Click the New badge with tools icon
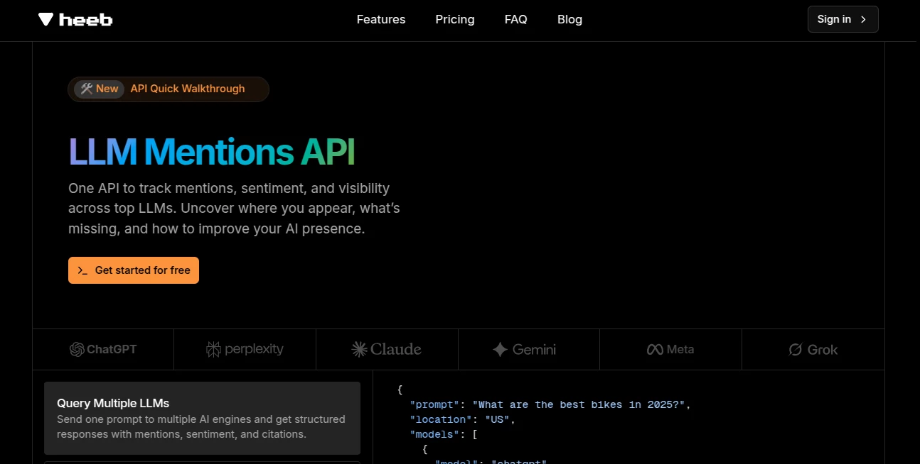This screenshot has height=464, width=920. pyautogui.click(x=99, y=89)
